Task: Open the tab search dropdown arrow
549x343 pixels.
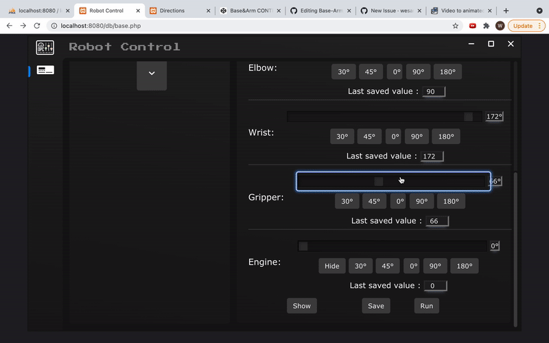Action: click(539, 10)
